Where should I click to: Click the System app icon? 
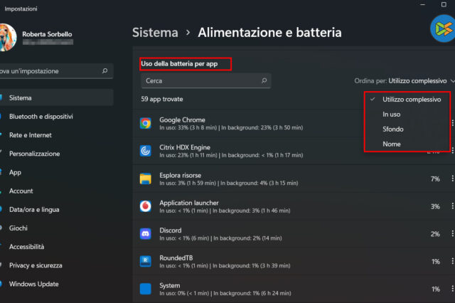[x=146, y=289]
